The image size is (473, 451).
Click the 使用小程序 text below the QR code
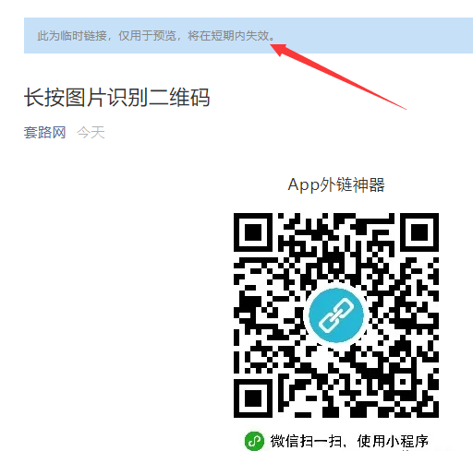click(x=393, y=442)
